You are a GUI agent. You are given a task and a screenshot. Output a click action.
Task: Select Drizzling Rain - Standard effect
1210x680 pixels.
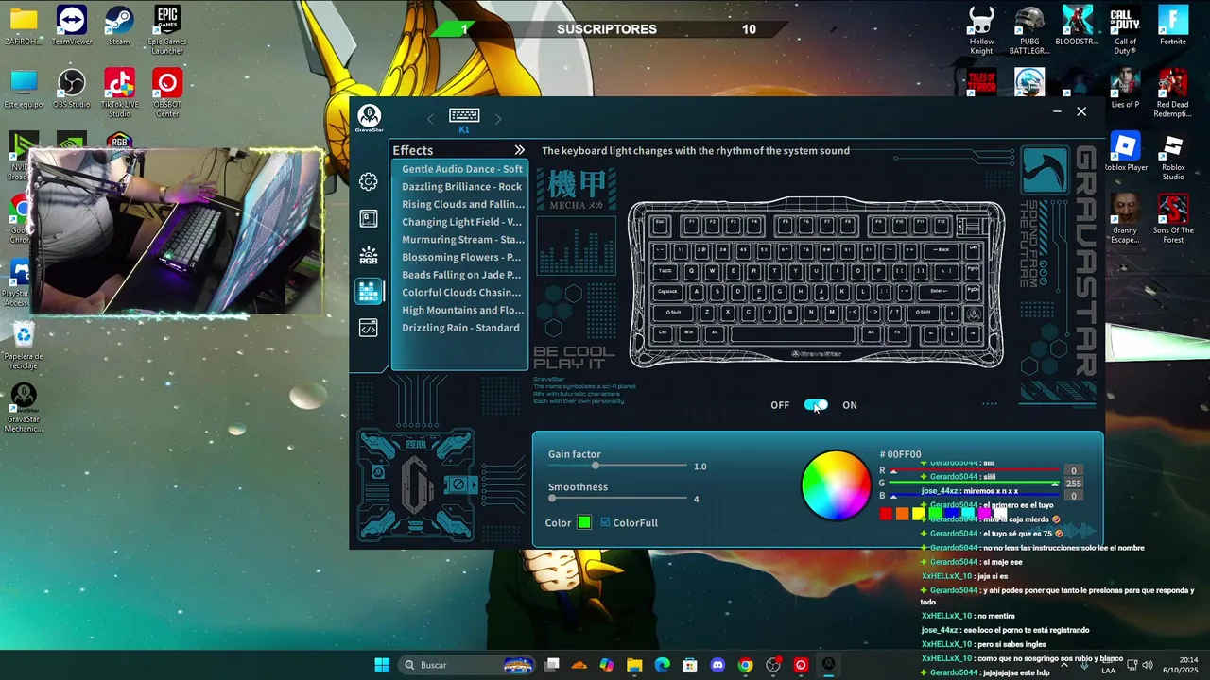click(461, 328)
